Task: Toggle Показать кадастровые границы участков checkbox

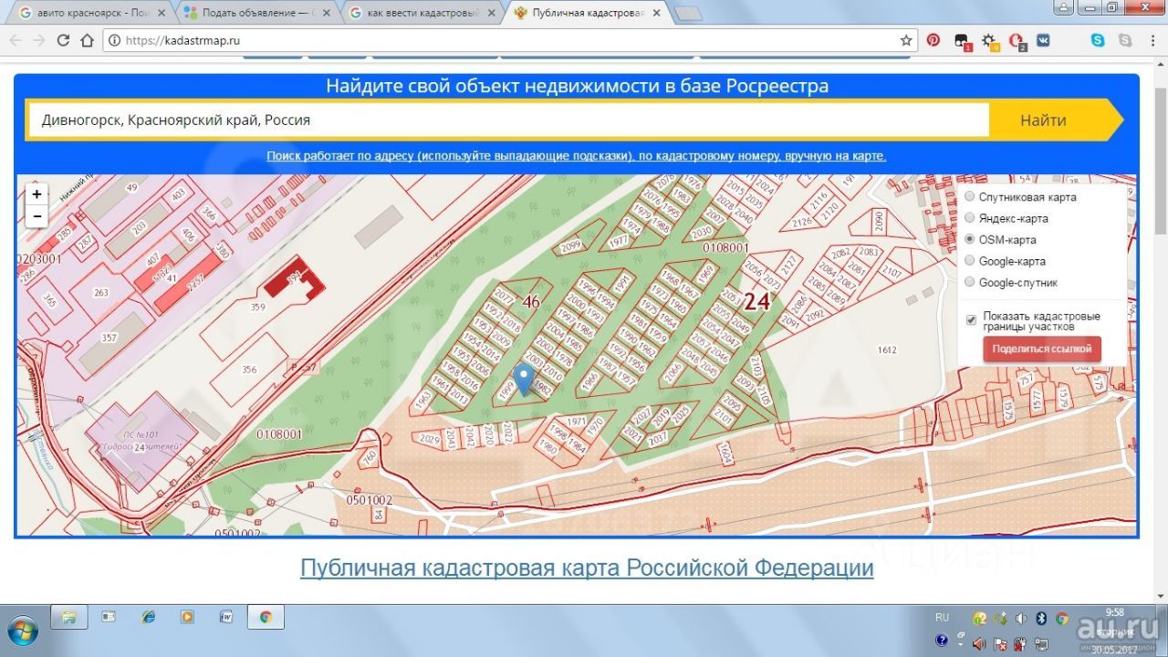Action: pyautogui.click(x=971, y=320)
